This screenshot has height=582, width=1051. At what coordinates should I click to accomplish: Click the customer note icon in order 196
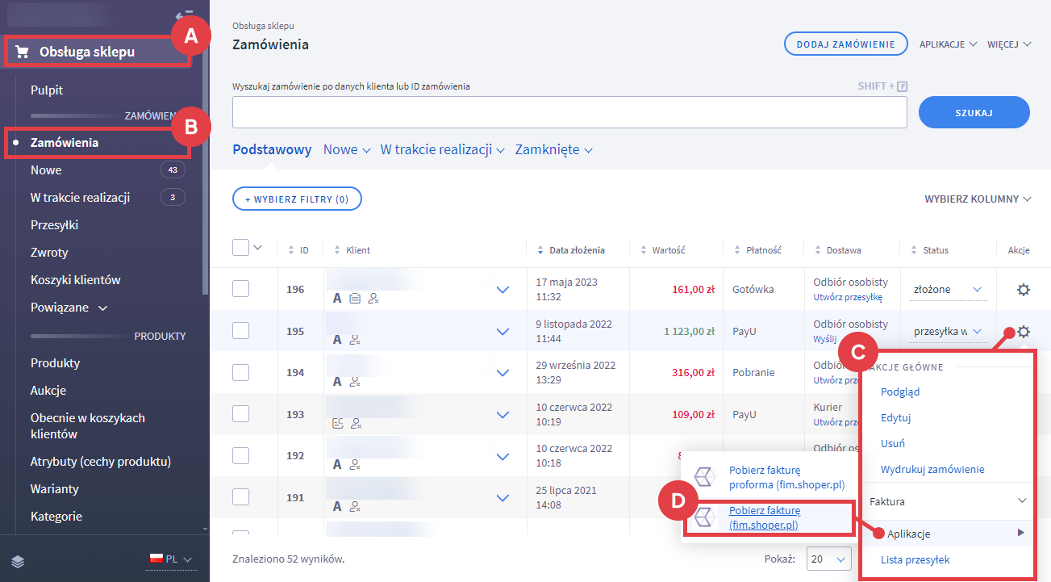pos(356,298)
